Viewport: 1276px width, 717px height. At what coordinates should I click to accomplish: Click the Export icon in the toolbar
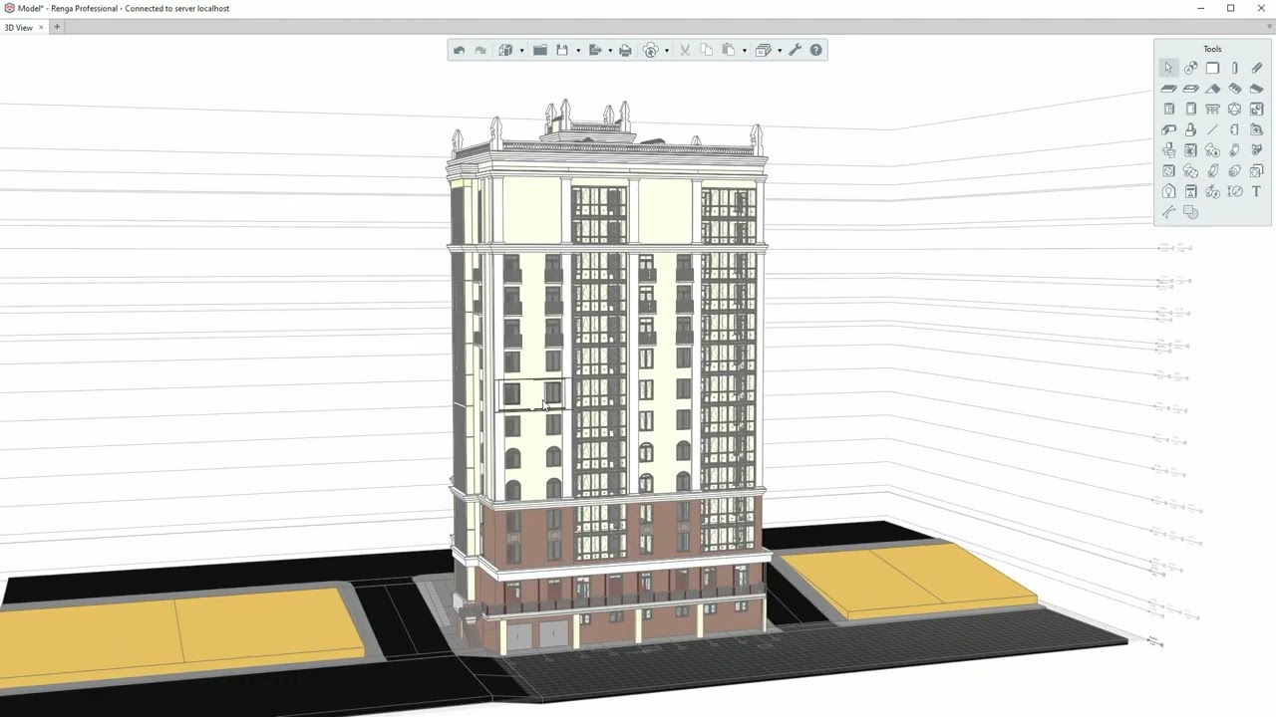click(x=595, y=50)
